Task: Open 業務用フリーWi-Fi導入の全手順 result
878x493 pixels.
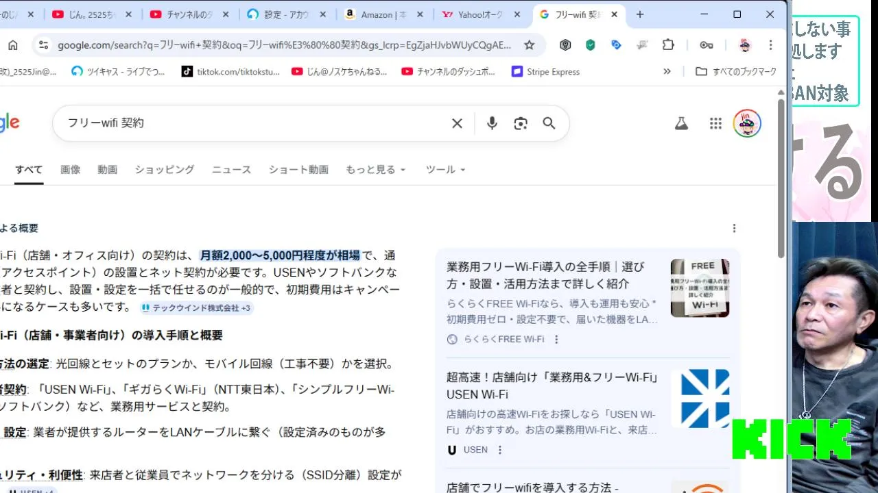Action: [547, 275]
